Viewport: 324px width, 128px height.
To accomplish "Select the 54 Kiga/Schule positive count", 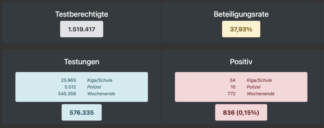I will (233, 80).
